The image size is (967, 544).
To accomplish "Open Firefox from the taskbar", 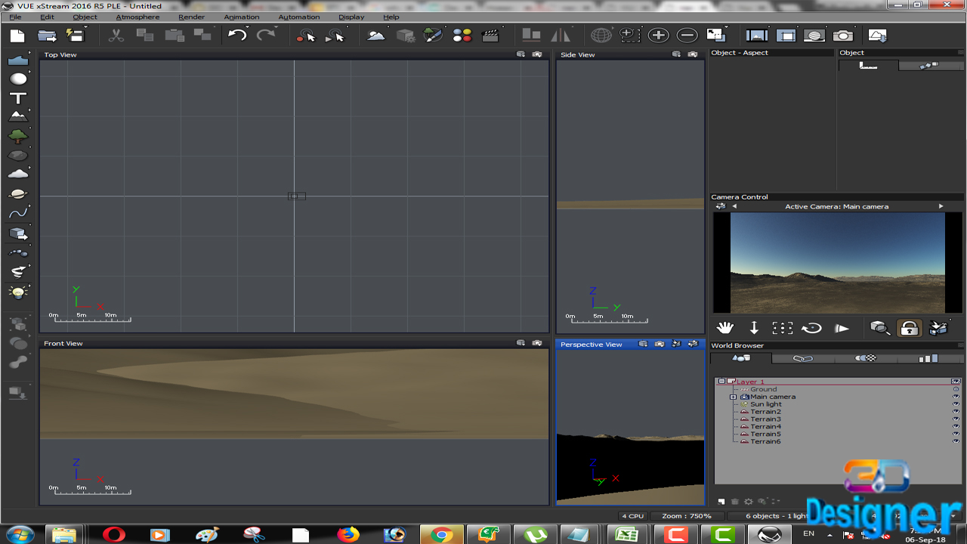I will [x=348, y=534].
